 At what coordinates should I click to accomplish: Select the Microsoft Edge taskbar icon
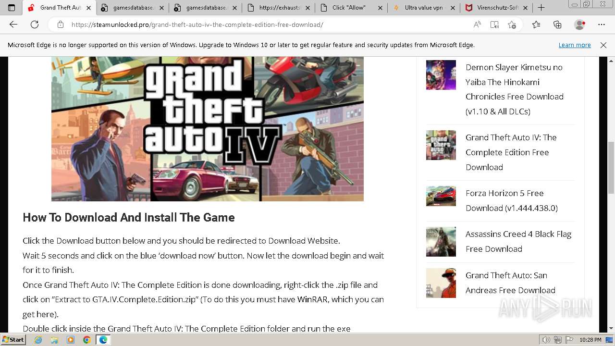click(103, 340)
